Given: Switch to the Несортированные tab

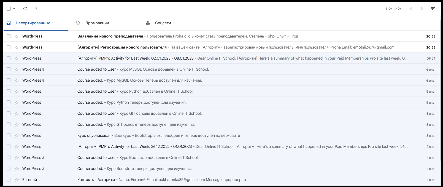Looking at the screenshot, I should point(36,23).
